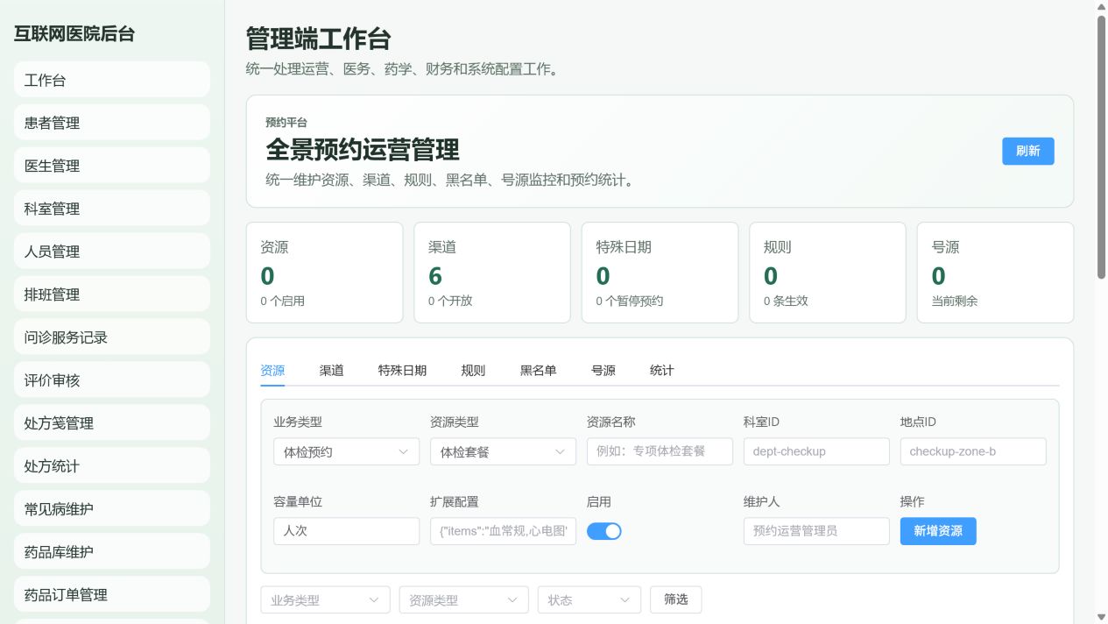Click the 筛选 button
The height and width of the screenshot is (624, 1108).
(675, 600)
